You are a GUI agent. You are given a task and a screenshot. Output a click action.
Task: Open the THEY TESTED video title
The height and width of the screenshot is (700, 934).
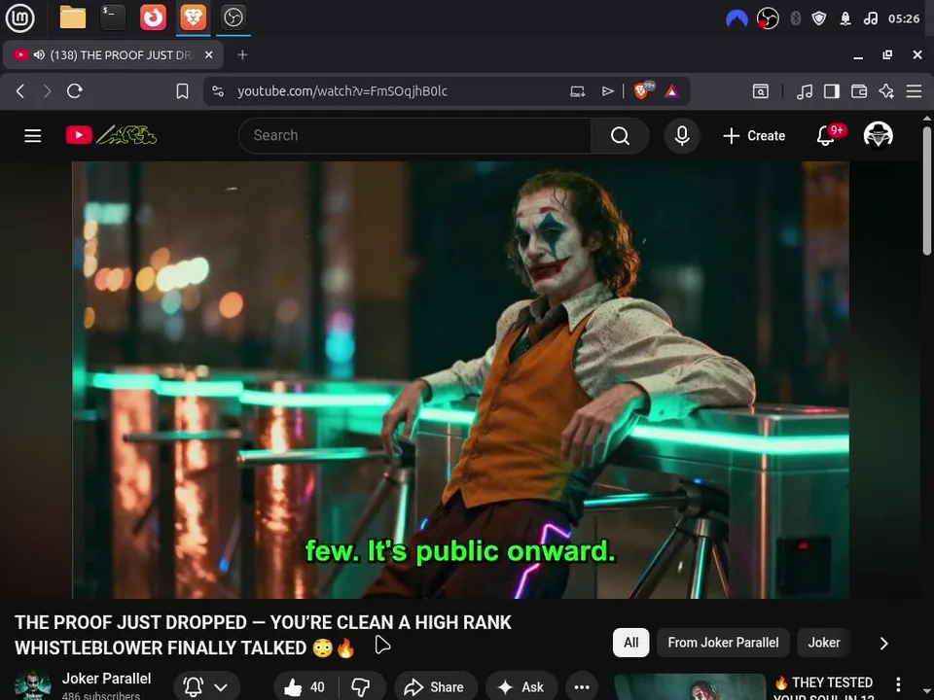[824, 688]
